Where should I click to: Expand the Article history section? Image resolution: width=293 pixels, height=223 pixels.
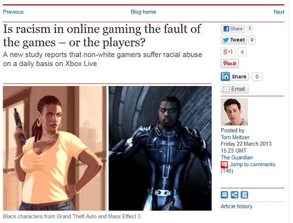point(237,206)
